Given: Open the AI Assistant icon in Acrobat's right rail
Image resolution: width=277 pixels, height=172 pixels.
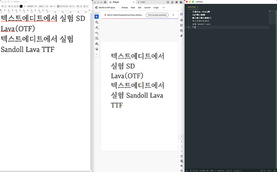Looking at the screenshot, I should [x=181, y=20].
